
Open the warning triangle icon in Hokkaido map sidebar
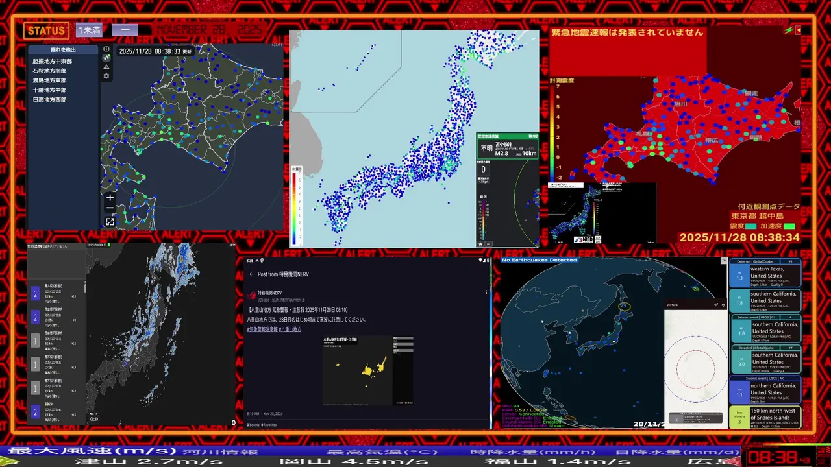pyautogui.click(x=106, y=67)
